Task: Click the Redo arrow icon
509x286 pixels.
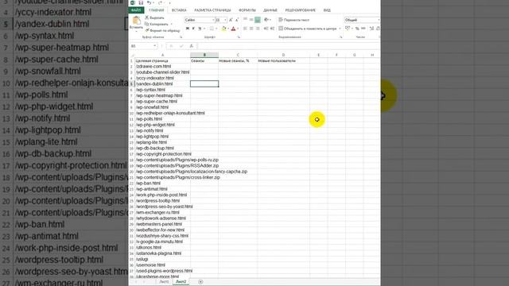Action: (x=161, y=3)
